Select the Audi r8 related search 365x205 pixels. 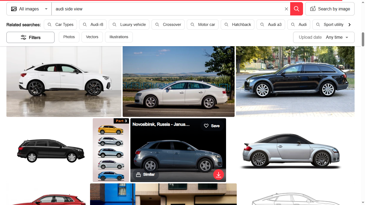(x=93, y=25)
